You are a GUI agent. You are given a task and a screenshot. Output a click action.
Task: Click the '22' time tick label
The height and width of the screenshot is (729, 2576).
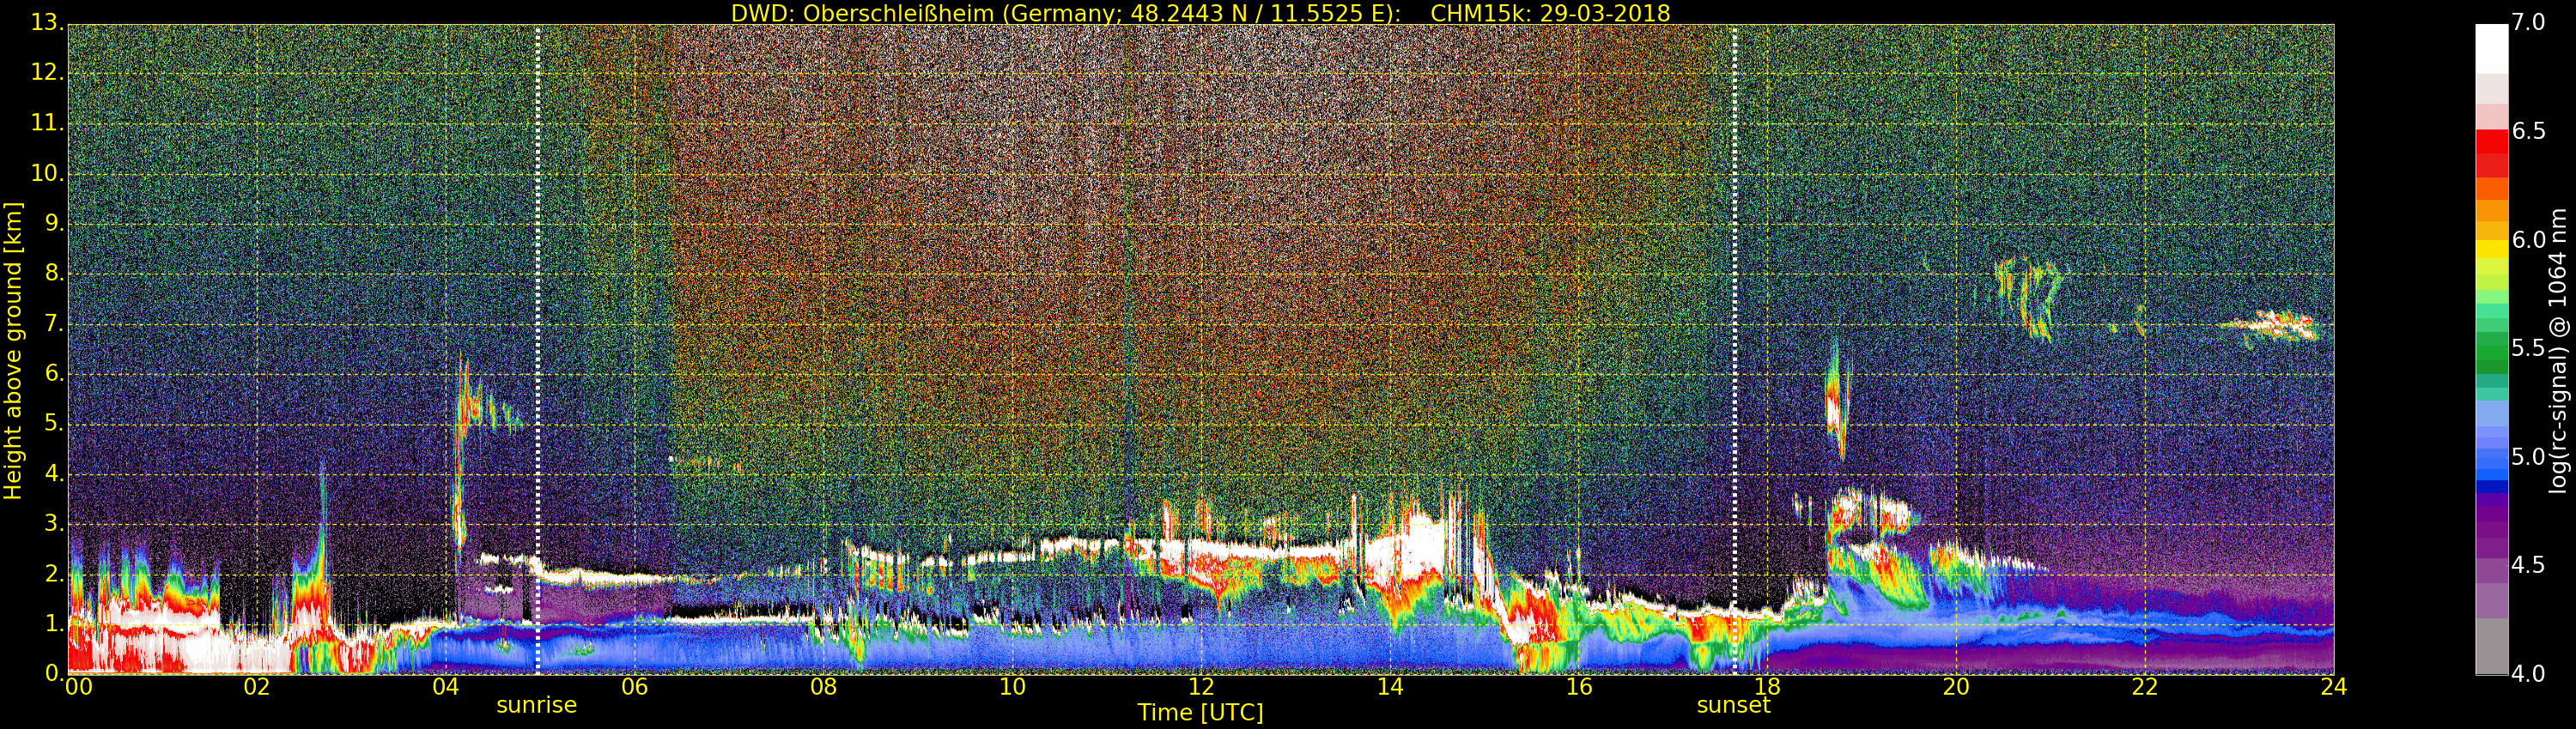pos(2145,687)
